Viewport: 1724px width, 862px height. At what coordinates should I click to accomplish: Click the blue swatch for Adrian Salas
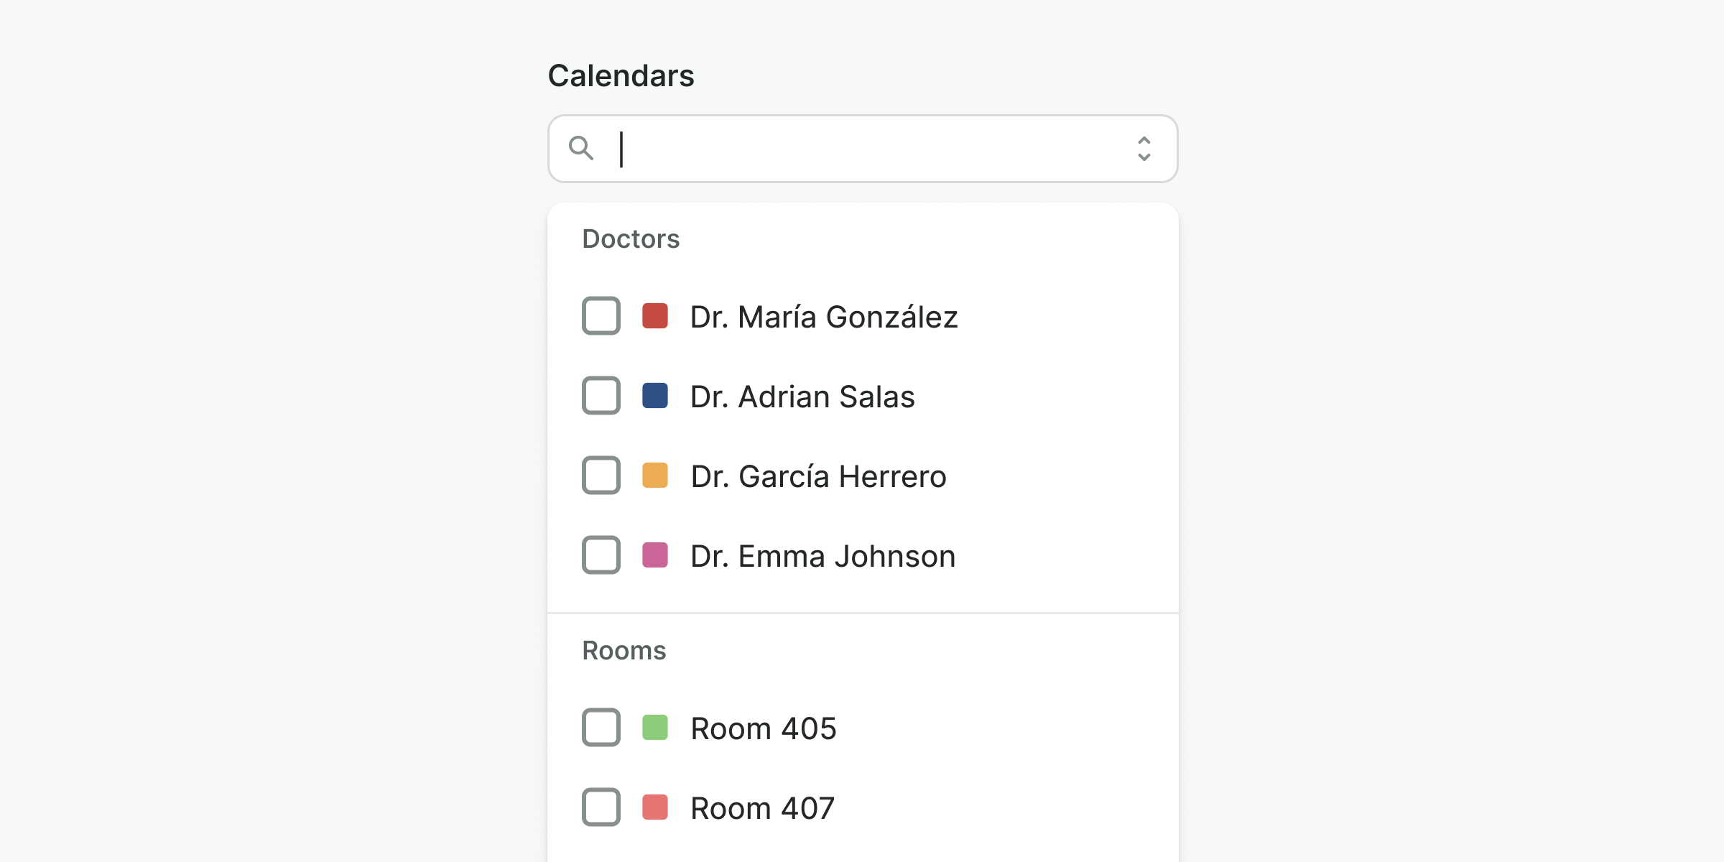[655, 396]
